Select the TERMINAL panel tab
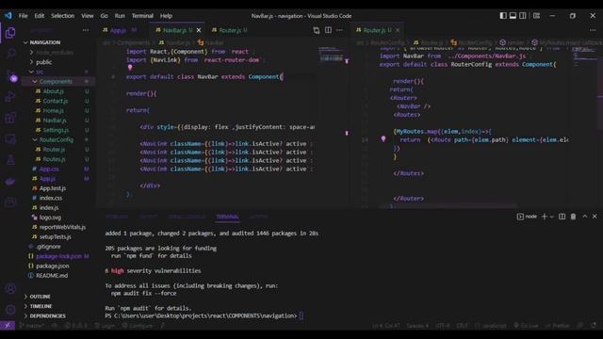Screen dimensions: 603x339 click(227, 217)
